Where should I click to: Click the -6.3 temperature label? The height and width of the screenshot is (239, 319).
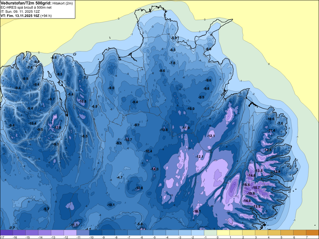(173, 50)
